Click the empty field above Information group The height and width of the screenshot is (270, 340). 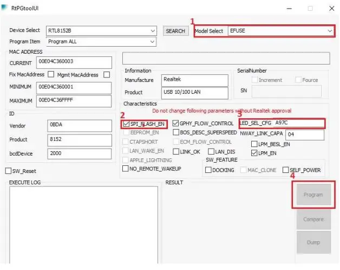coord(226,58)
